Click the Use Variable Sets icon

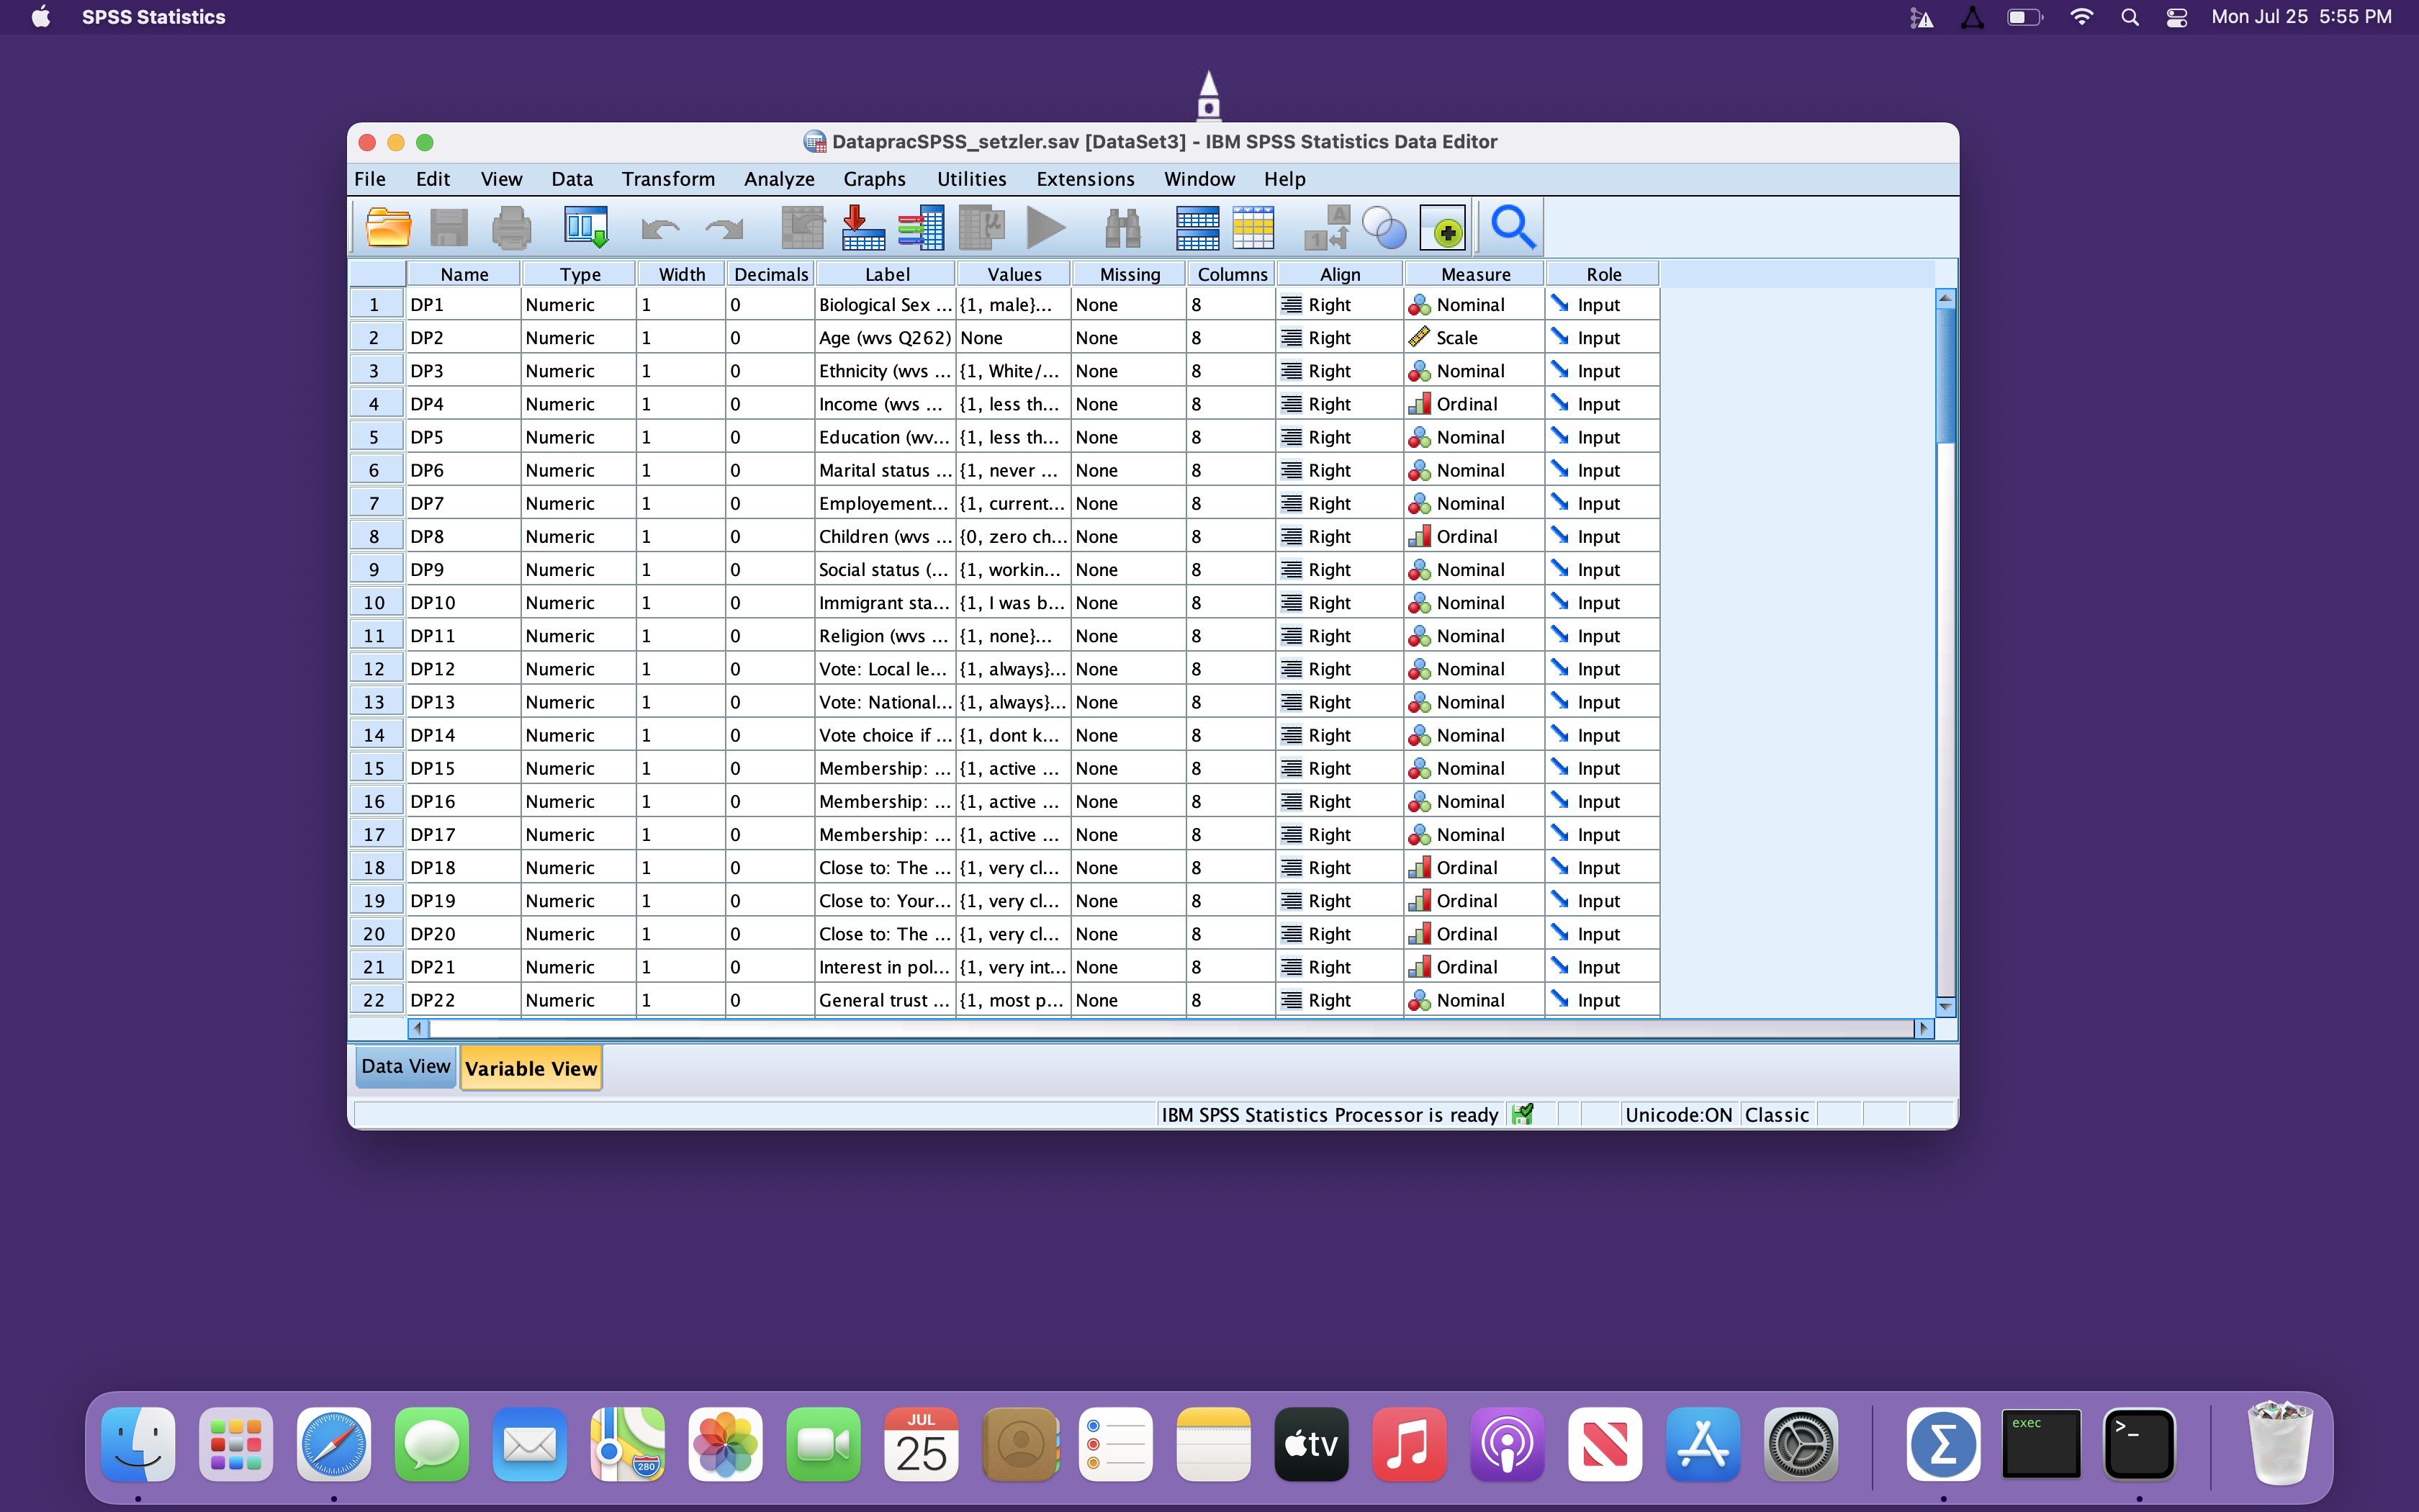click(x=1384, y=228)
